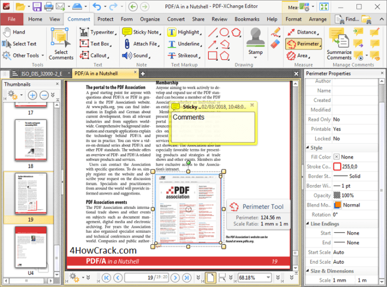The width and height of the screenshot is (387, 287).
Task: Select the Sound annotation tool
Action: [x=136, y=55]
